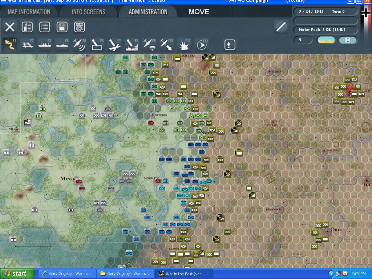Select Amphibious transport mode (F4) icon
Viewport: 372px width, 279px height.
[x=62, y=45]
